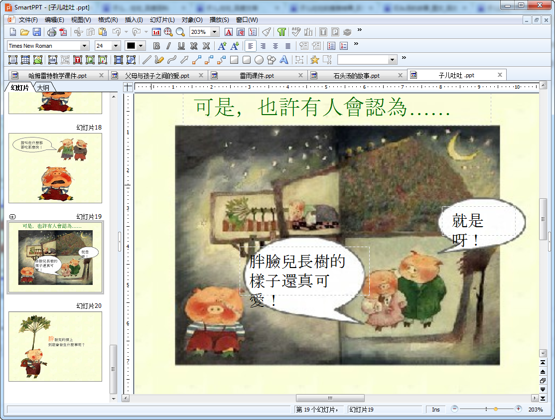Open the AutoShapes tool
This screenshot has width=555, height=420.
[x=271, y=60]
